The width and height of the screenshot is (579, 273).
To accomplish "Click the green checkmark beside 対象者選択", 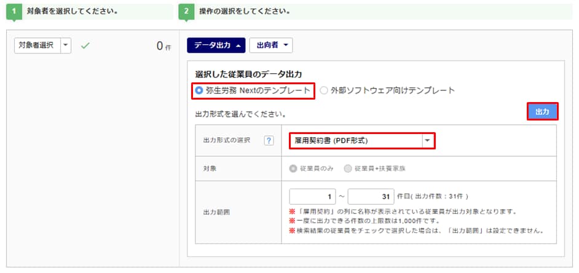I will point(85,45).
